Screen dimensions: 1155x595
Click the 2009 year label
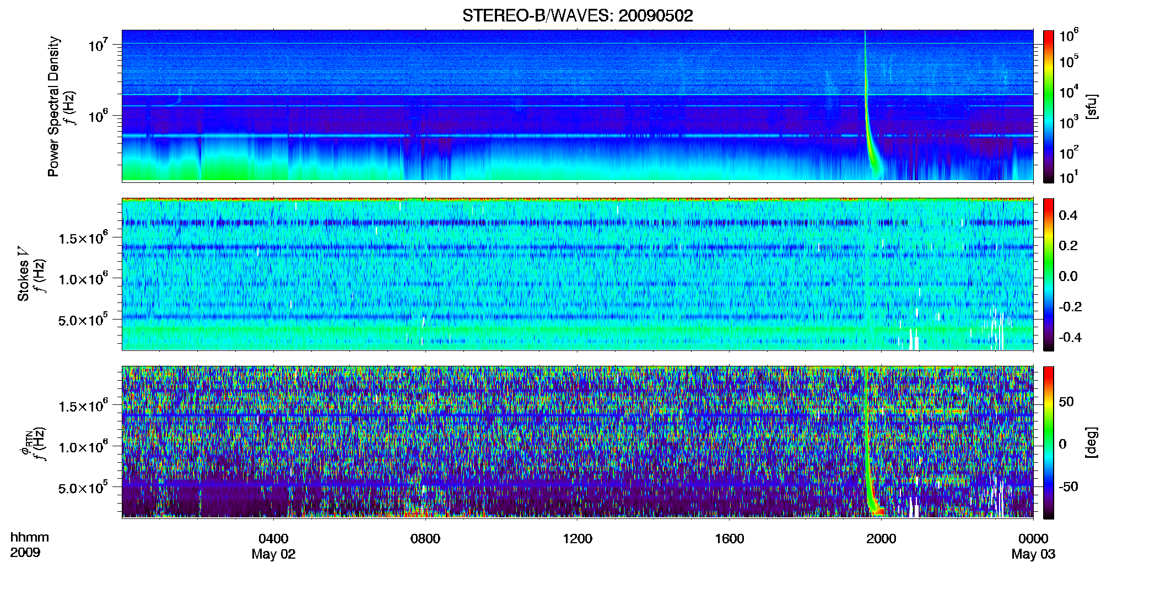tap(25, 553)
